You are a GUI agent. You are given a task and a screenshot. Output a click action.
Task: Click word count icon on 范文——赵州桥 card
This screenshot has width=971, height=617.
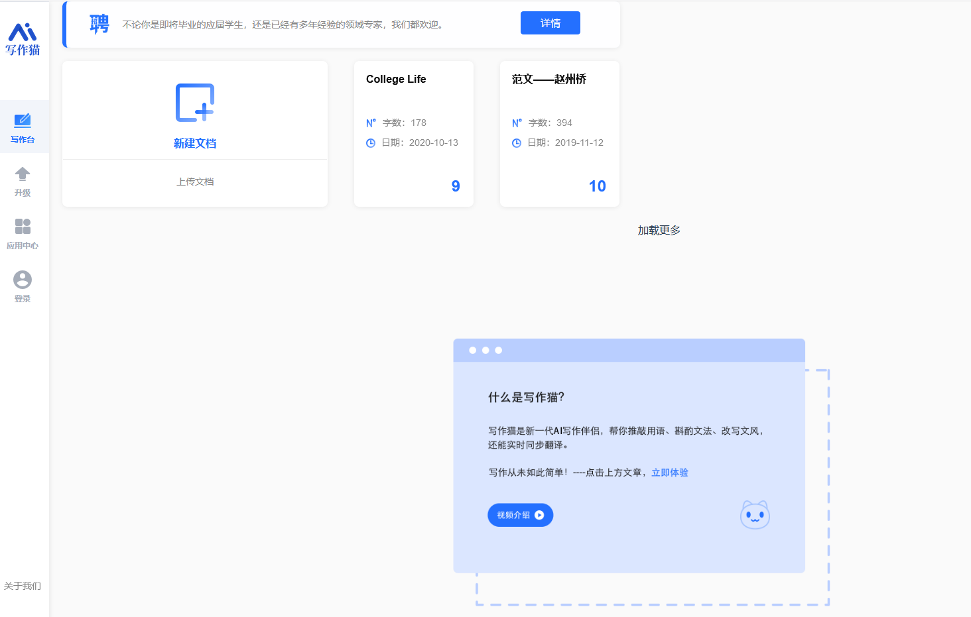[x=517, y=123]
